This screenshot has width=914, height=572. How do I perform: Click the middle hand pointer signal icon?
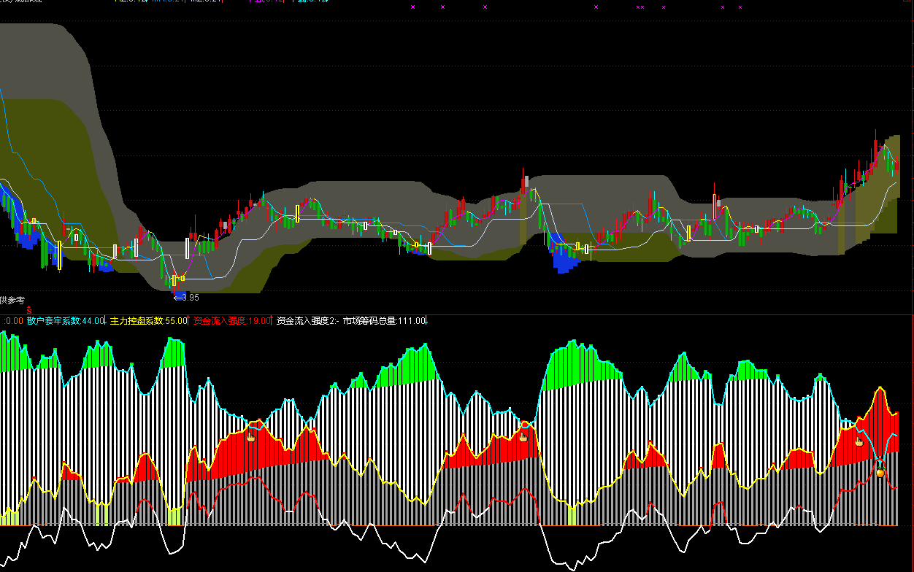[x=523, y=437]
